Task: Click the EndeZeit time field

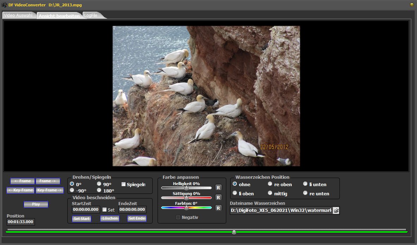Action: pos(132,209)
